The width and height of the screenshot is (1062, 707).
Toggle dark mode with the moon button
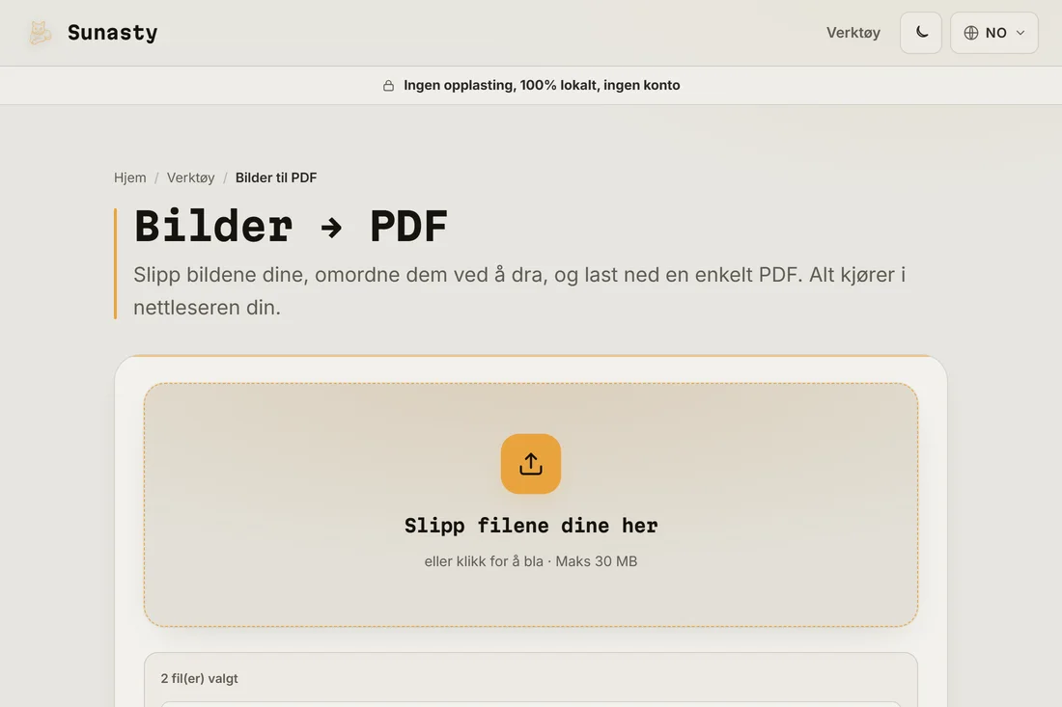[920, 33]
